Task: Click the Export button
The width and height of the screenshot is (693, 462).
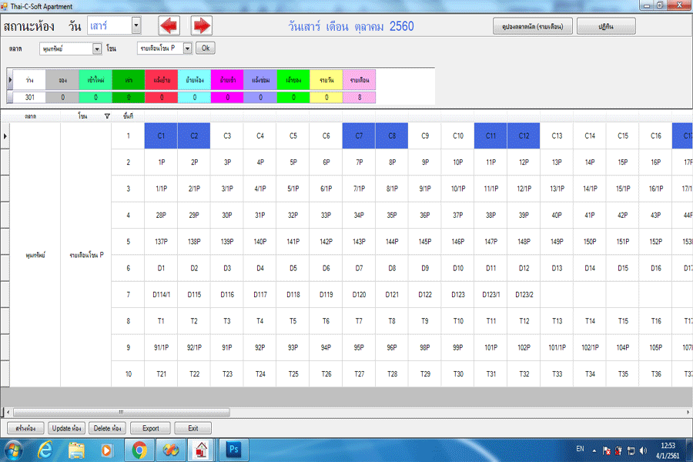Action: [150, 428]
